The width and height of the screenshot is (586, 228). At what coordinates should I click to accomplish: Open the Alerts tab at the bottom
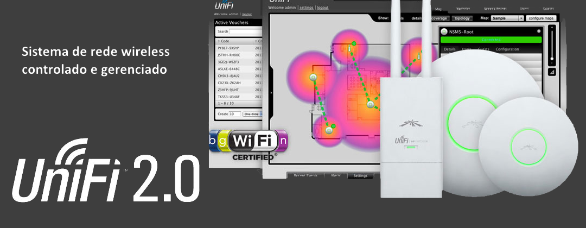[335, 175]
